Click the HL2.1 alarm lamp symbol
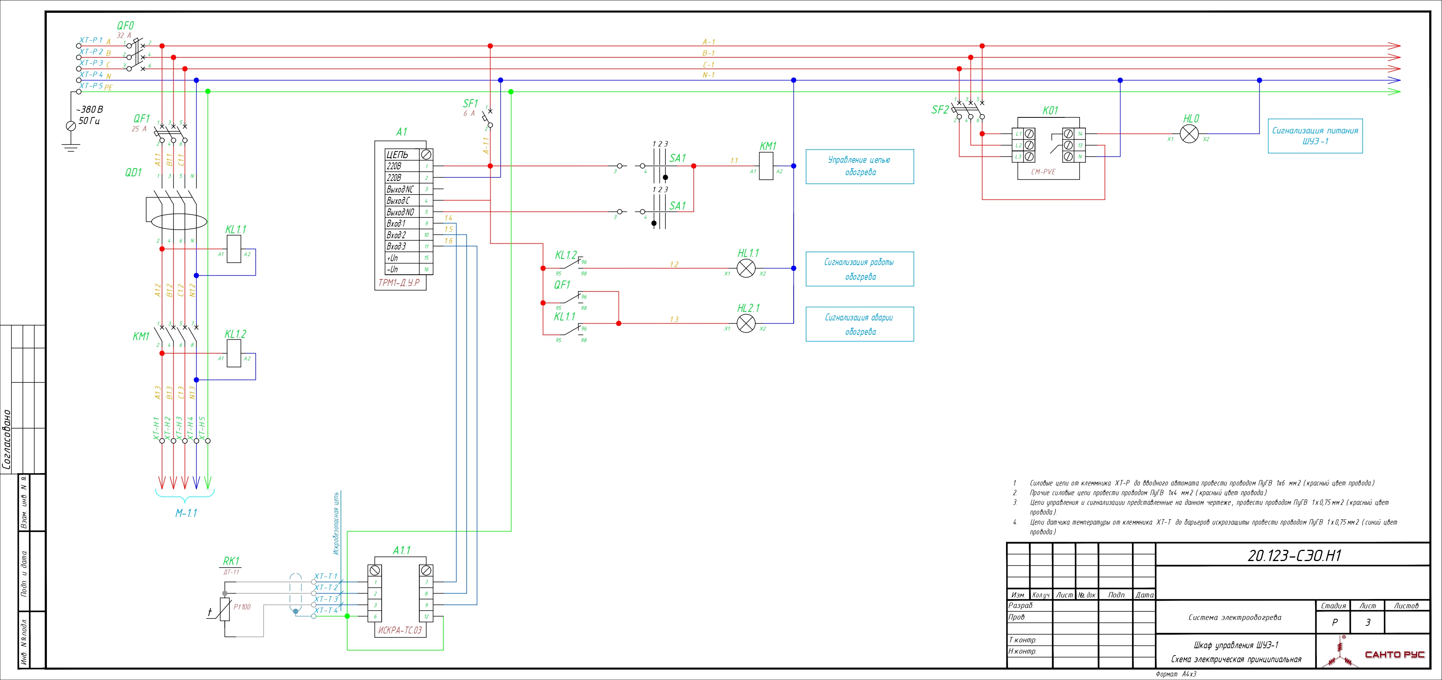The width and height of the screenshot is (1442, 680). (x=746, y=324)
